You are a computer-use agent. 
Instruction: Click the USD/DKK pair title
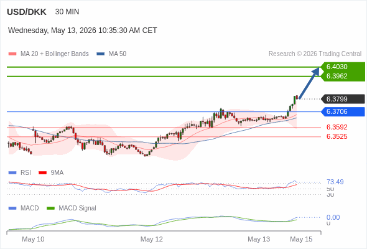pyautogui.click(x=27, y=12)
